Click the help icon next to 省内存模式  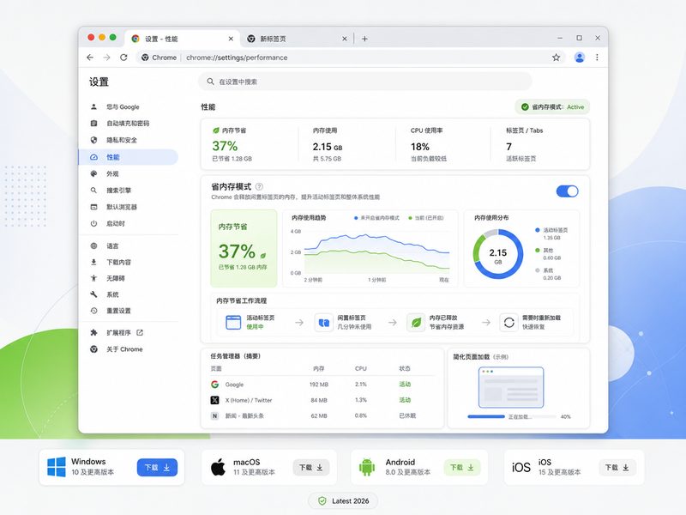tap(259, 186)
